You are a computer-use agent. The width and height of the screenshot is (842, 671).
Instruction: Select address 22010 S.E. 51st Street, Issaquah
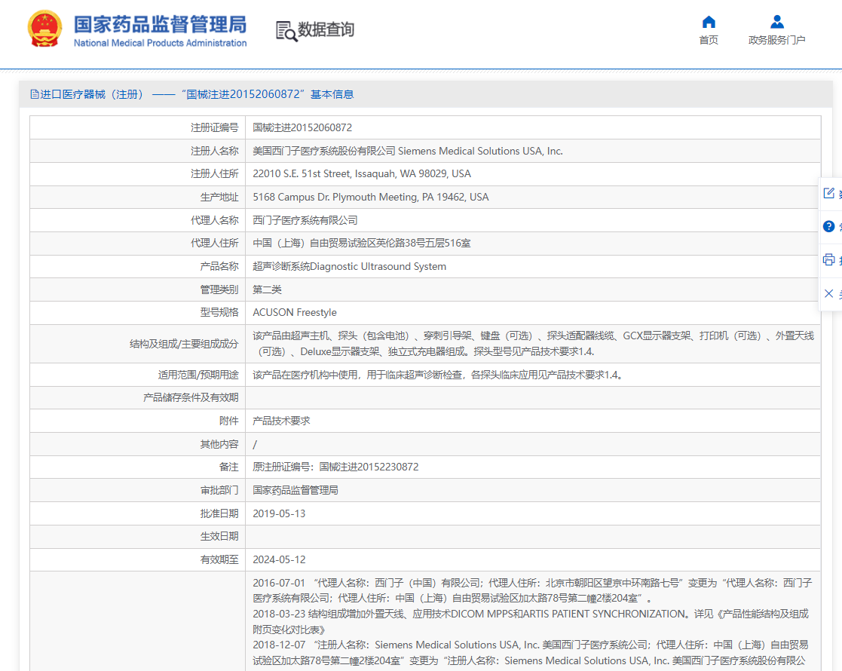click(x=362, y=174)
